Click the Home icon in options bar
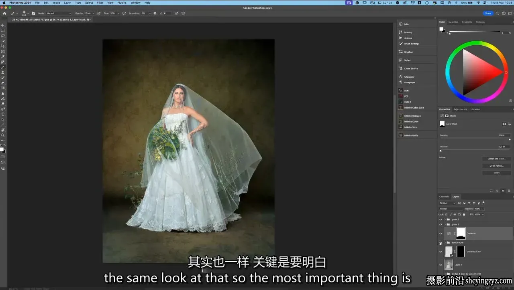Image resolution: width=514 pixels, height=290 pixels. tap(4, 13)
